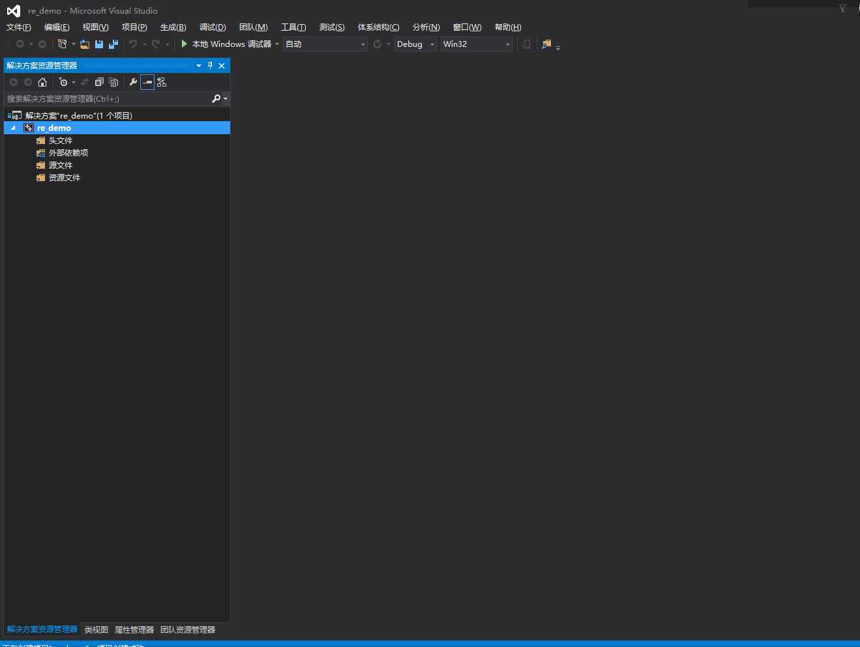Click Solution Explorer Forward arrow icon
860x647 pixels.
point(27,82)
